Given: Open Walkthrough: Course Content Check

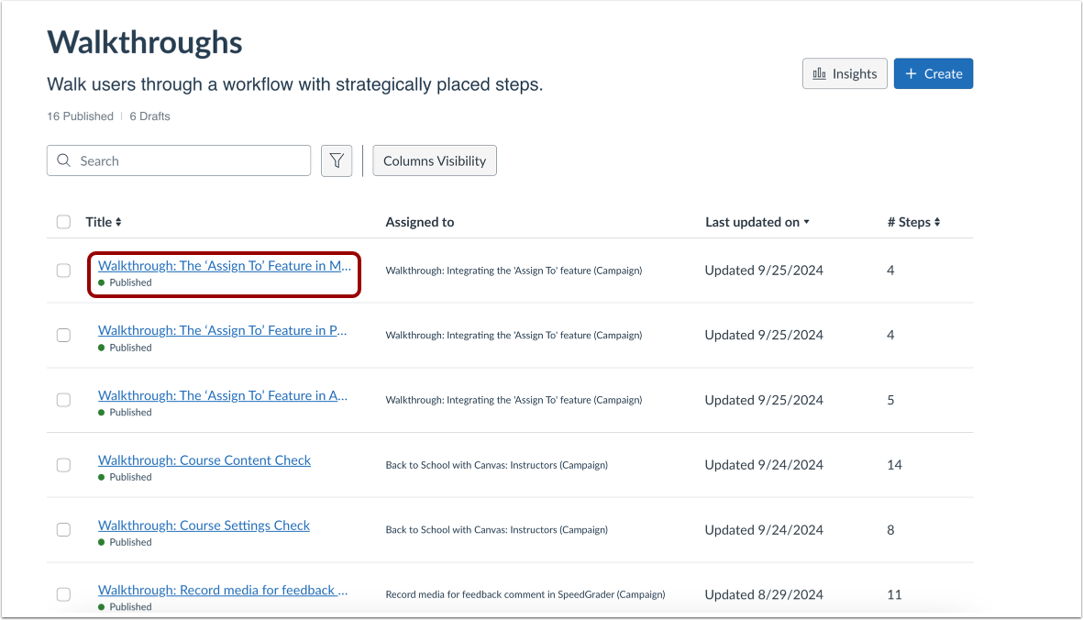Looking at the screenshot, I should point(204,459).
